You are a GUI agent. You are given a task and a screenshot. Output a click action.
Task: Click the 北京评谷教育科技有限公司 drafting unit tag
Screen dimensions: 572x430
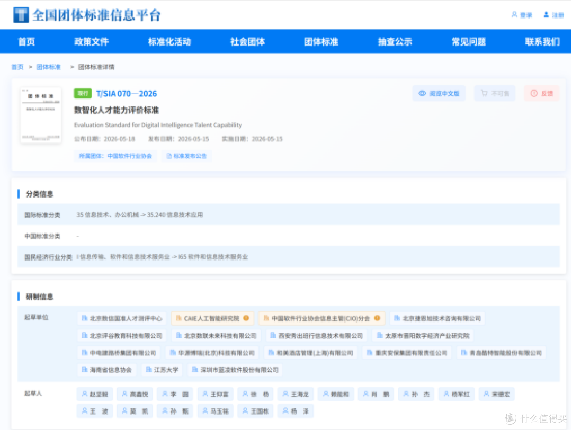point(121,336)
